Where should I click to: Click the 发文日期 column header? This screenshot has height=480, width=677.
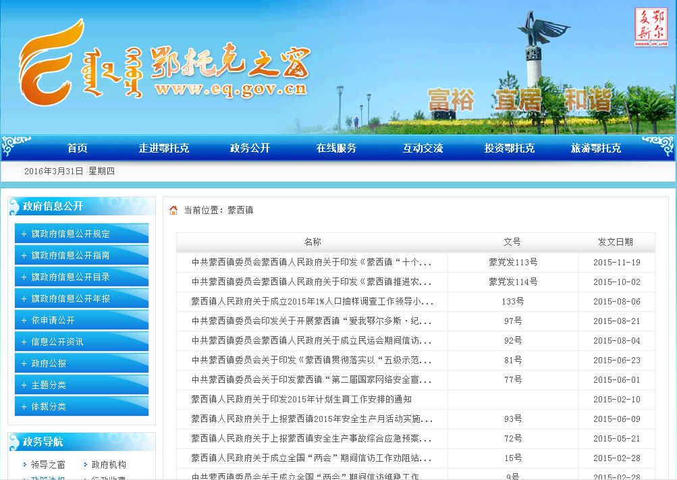(x=616, y=242)
